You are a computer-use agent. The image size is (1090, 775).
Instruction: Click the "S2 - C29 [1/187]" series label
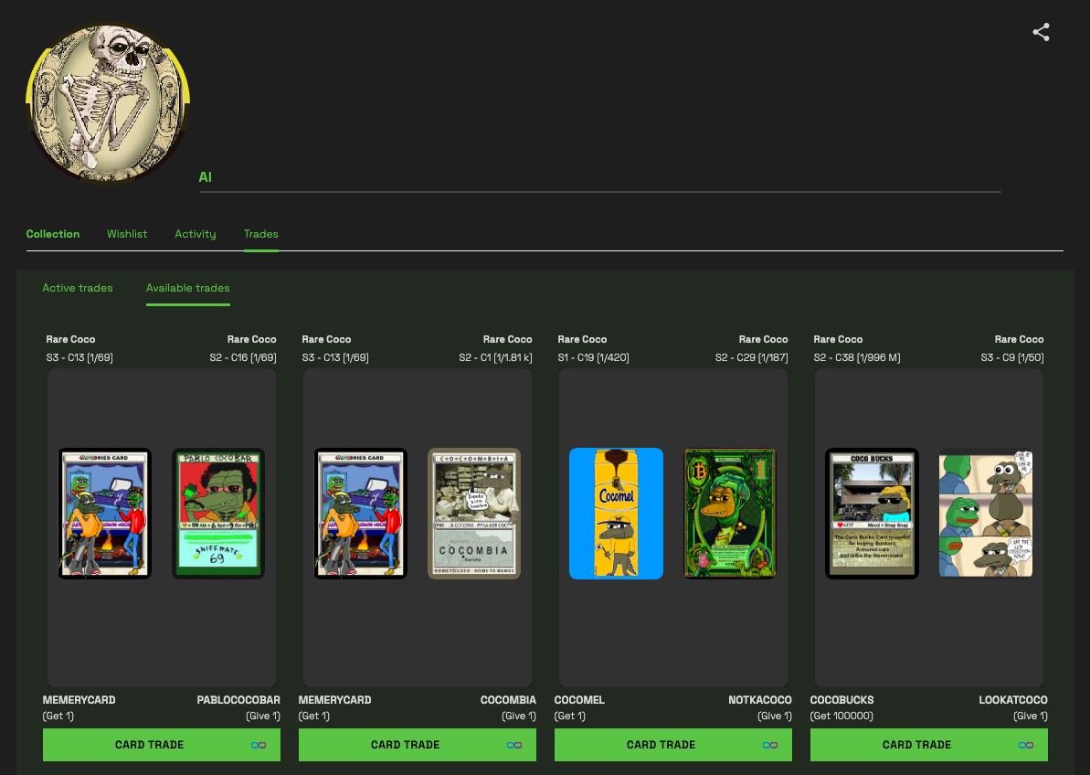pyautogui.click(x=751, y=357)
